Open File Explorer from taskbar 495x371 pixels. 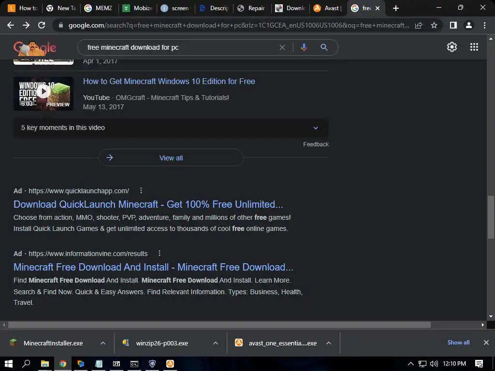pyautogui.click(x=45, y=364)
